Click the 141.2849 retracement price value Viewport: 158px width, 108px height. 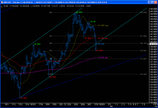click(x=143, y=36)
